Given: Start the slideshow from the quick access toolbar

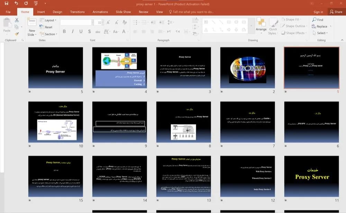Looking at the screenshot, I should click(36, 3).
